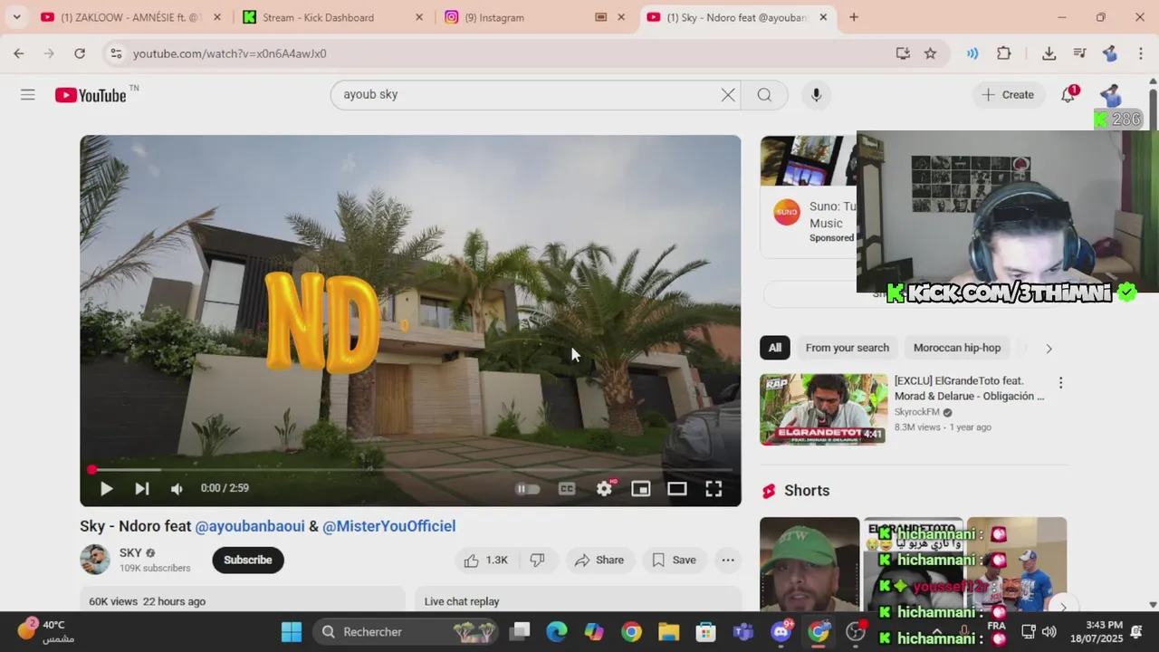The image size is (1159, 652).
Task: Open Chrome three-dot menu
Action: click(x=1141, y=53)
